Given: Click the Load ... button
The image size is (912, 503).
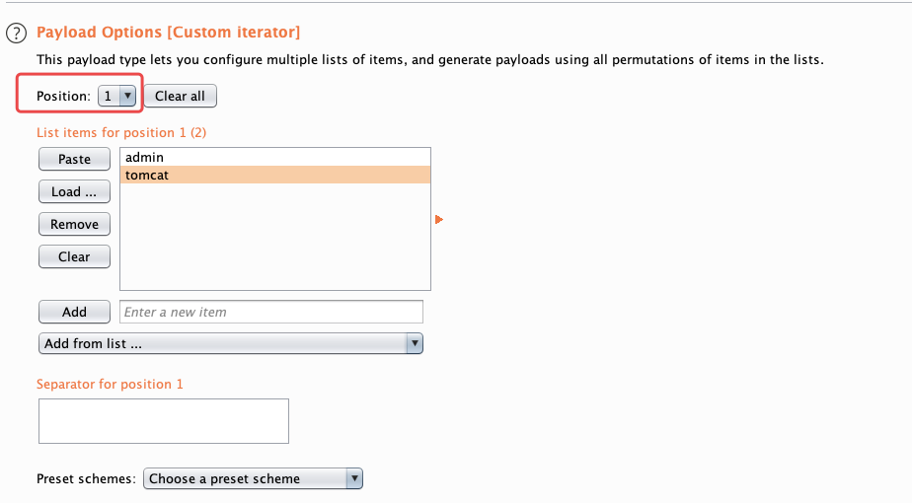Looking at the screenshot, I should (x=74, y=191).
